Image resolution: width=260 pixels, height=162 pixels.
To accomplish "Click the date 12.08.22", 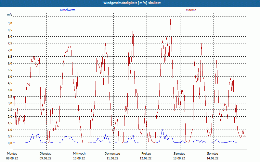I will click(x=146, y=158).
